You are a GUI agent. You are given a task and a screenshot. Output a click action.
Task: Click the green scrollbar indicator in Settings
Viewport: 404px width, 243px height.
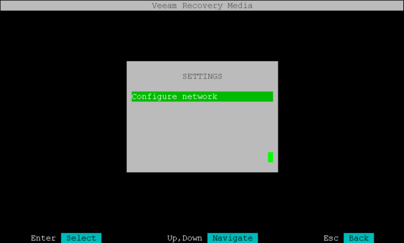tap(271, 157)
